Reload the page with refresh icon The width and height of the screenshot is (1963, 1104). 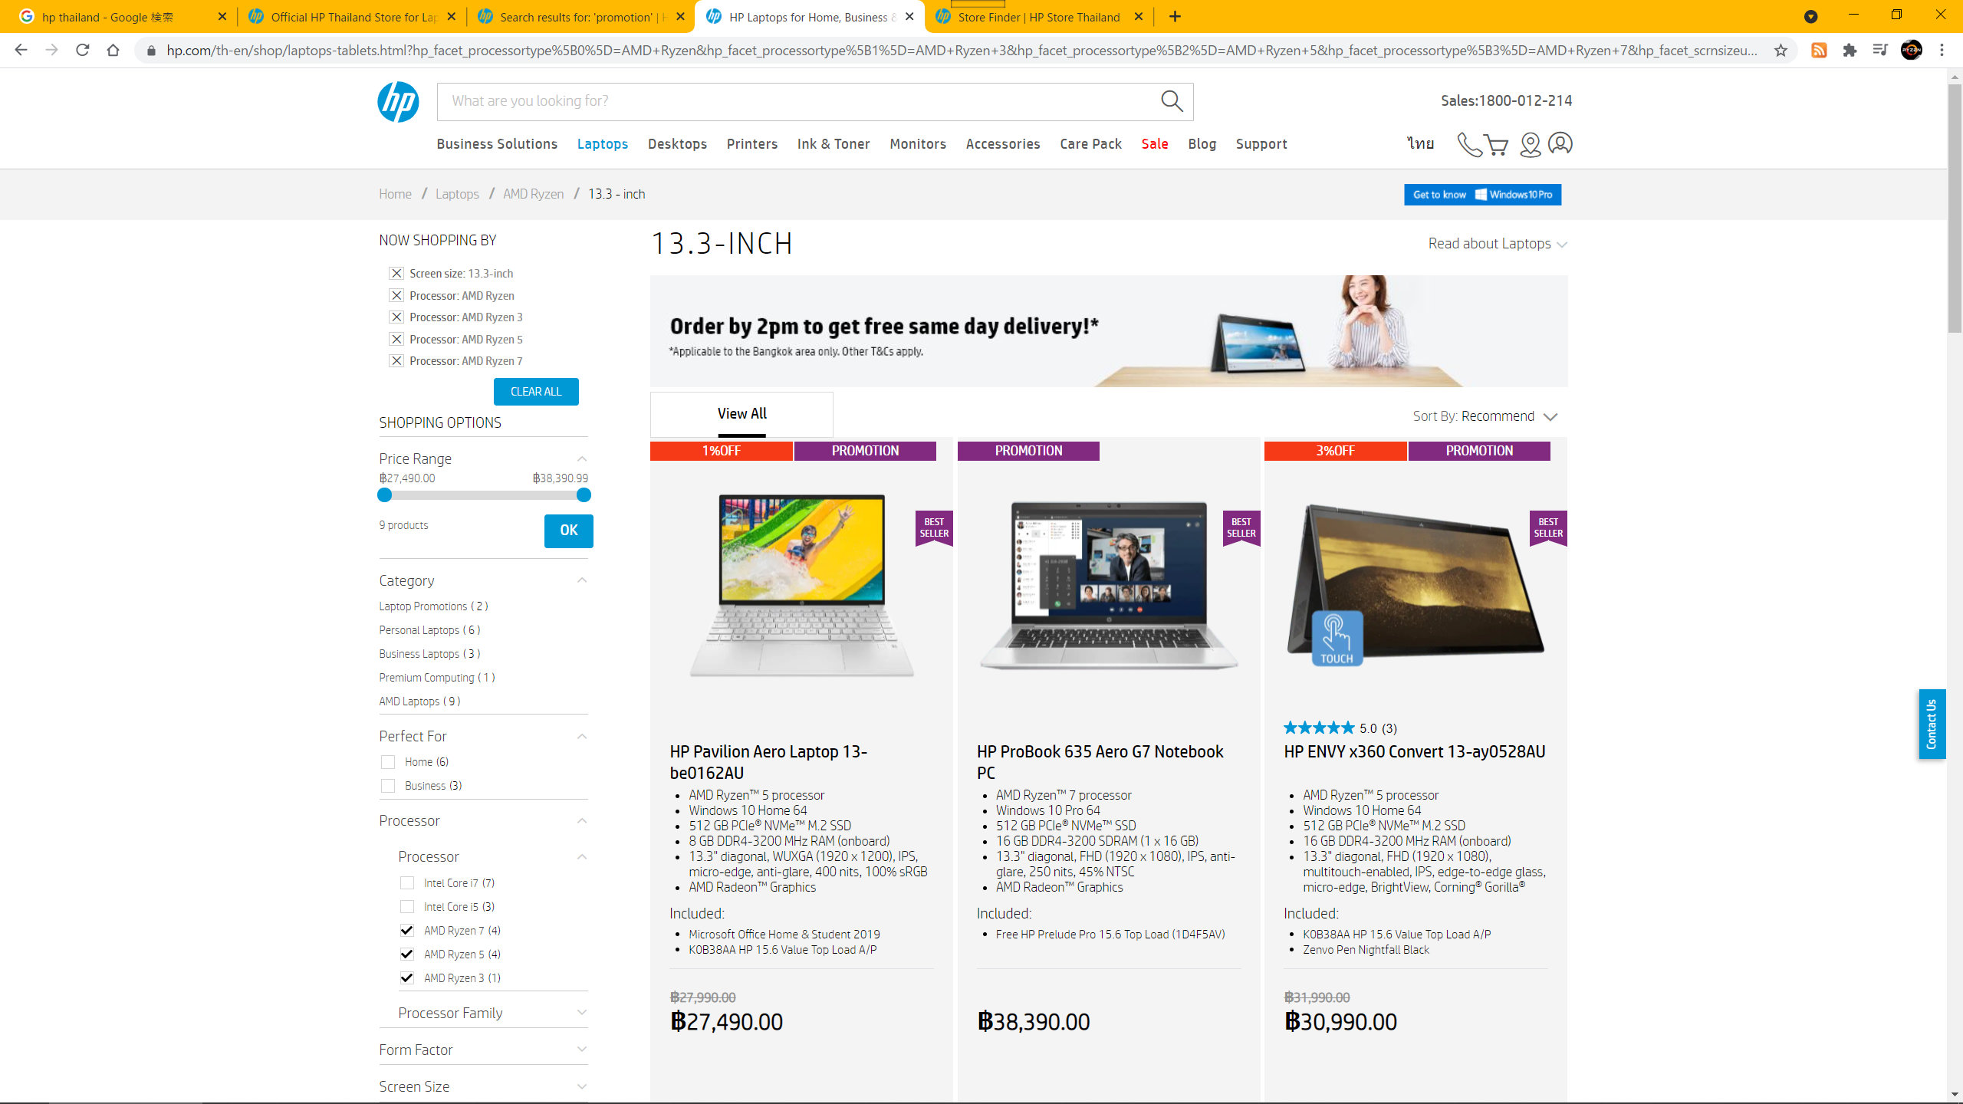point(82,50)
